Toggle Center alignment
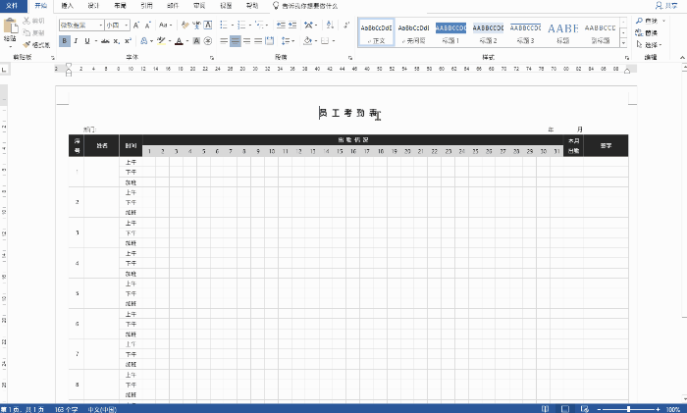687x413 pixels. click(x=236, y=41)
